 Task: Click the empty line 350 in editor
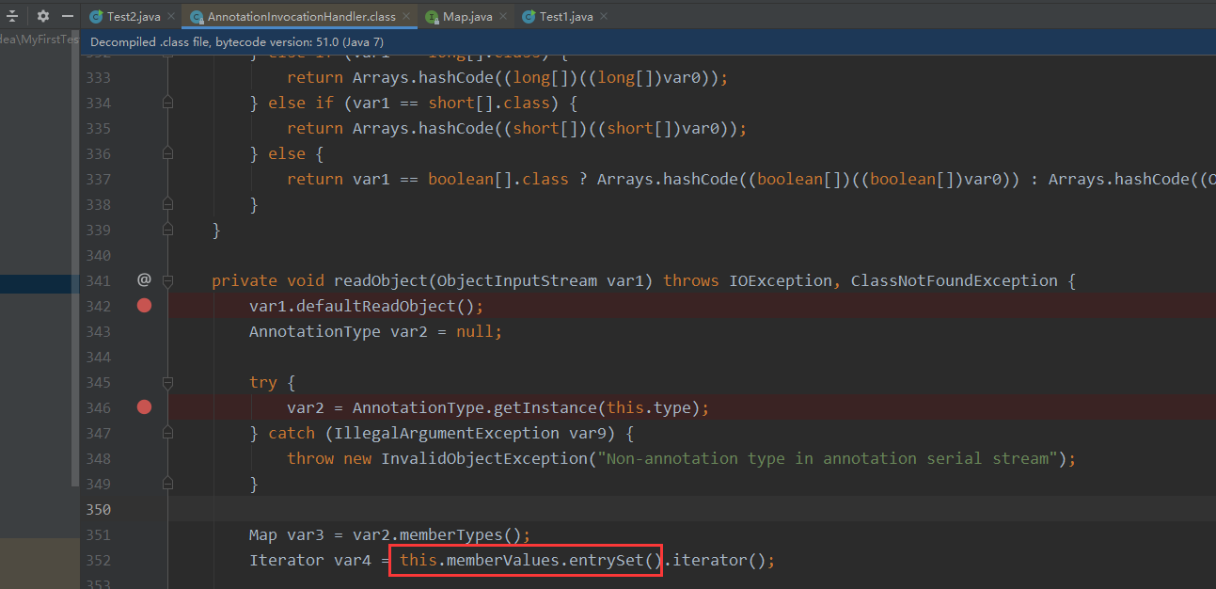[692, 509]
